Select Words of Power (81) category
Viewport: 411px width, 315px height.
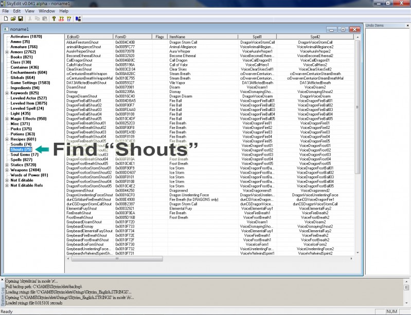pos(29,175)
